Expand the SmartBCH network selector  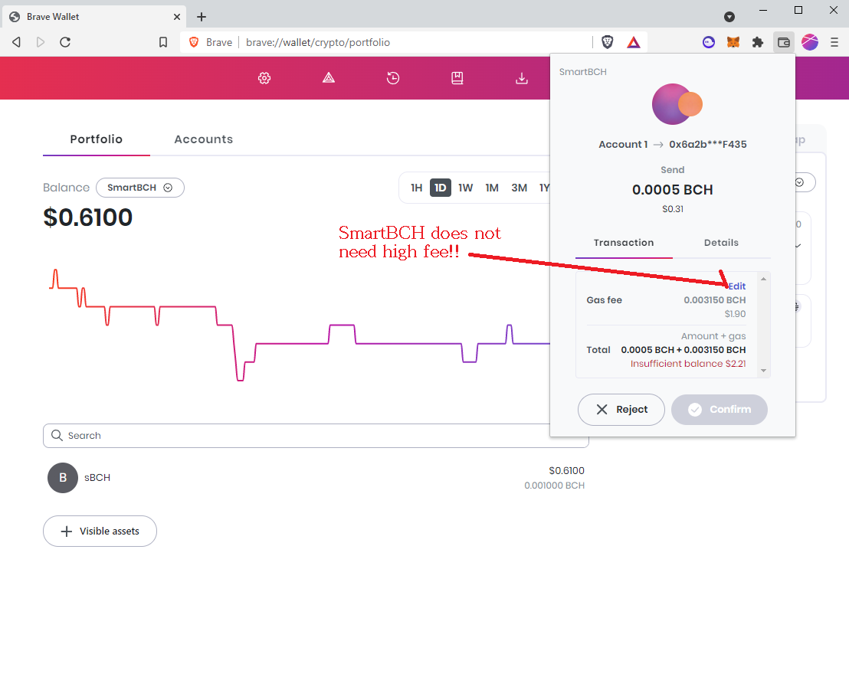[x=140, y=188]
